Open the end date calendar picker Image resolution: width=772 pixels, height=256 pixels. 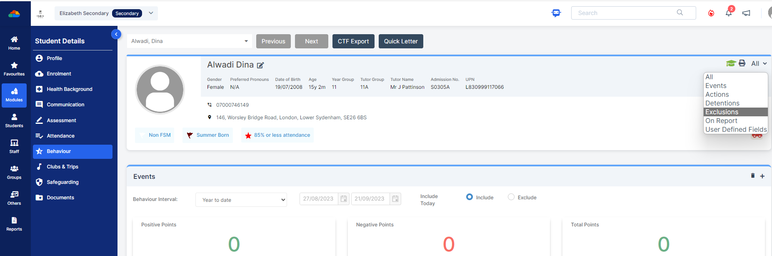395,199
